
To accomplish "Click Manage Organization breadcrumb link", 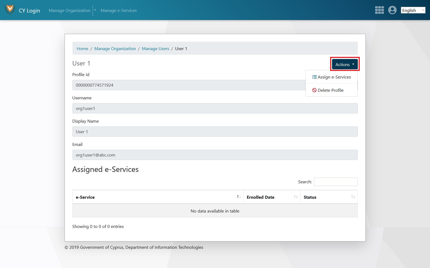I will tap(115, 49).
